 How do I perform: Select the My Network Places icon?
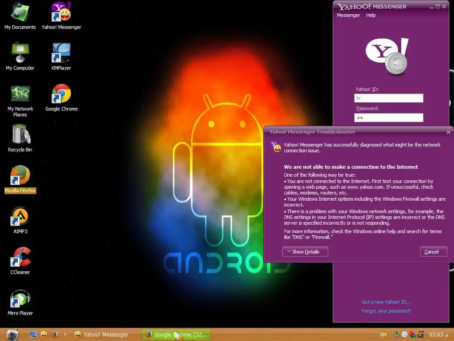click(x=20, y=101)
